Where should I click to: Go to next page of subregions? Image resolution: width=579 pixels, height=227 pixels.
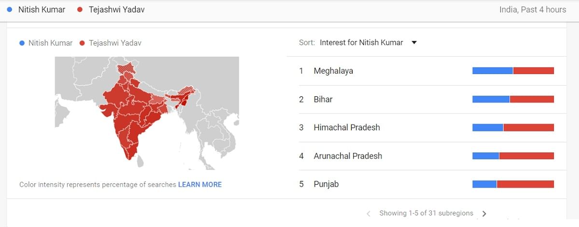[x=484, y=214]
